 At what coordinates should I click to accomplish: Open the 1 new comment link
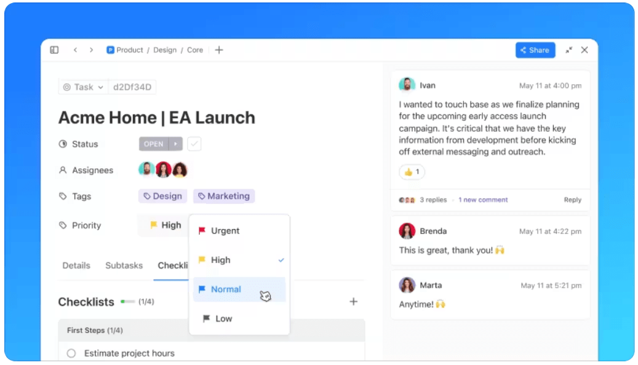(483, 200)
